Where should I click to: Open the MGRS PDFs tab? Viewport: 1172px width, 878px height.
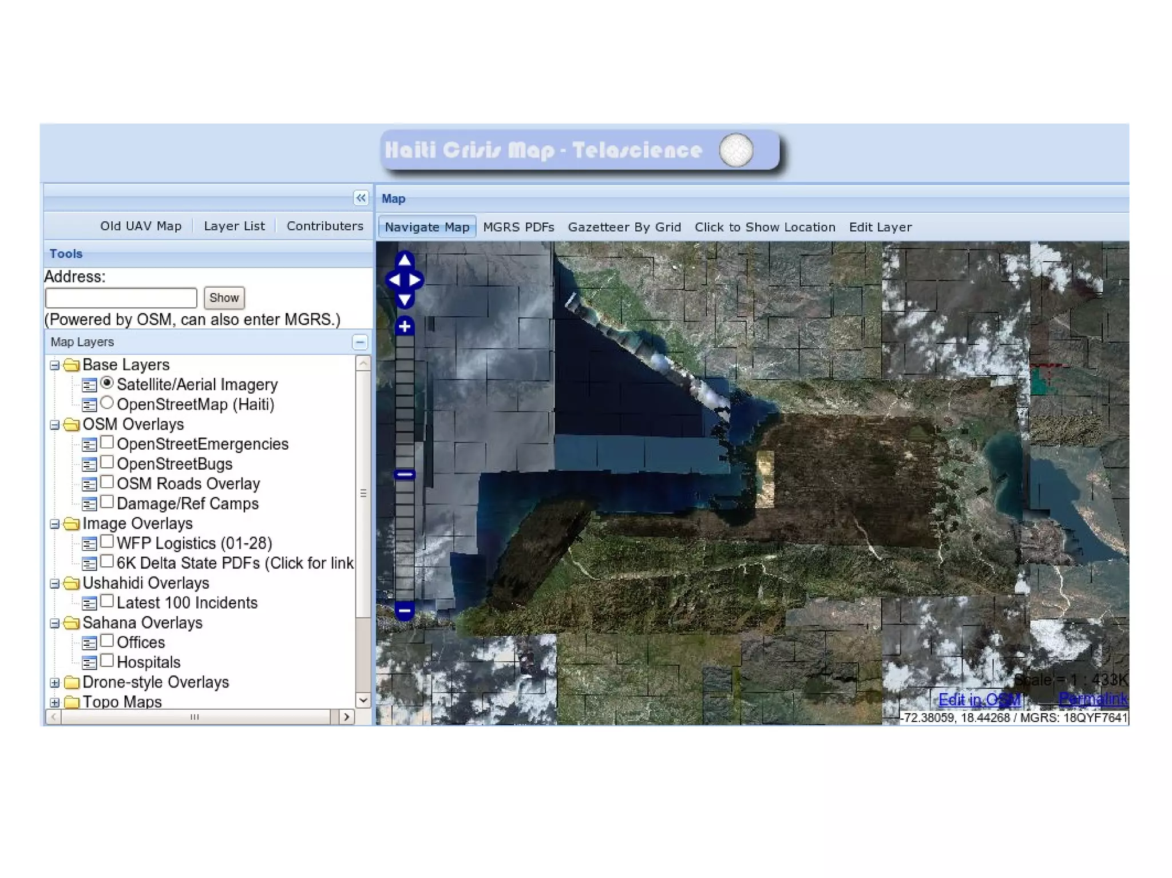(518, 227)
